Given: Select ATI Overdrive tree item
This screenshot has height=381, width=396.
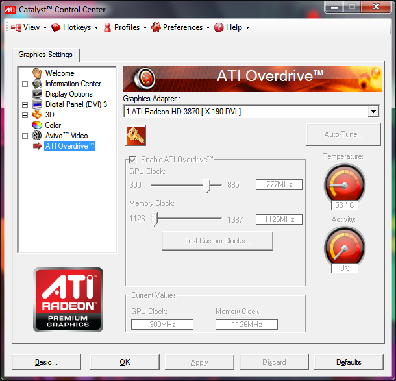Looking at the screenshot, I should click(69, 146).
